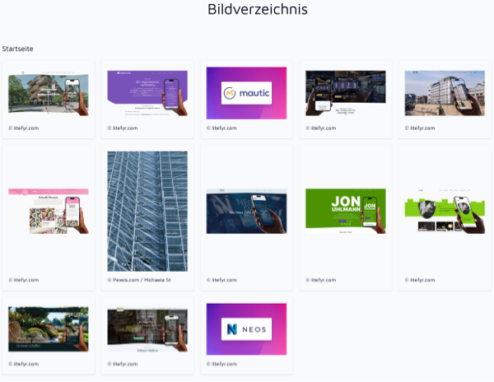Click the Startseite section label

[17, 49]
